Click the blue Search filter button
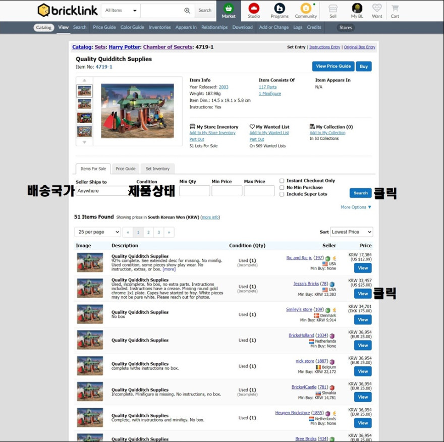This screenshot has height=442, width=444. point(360,193)
